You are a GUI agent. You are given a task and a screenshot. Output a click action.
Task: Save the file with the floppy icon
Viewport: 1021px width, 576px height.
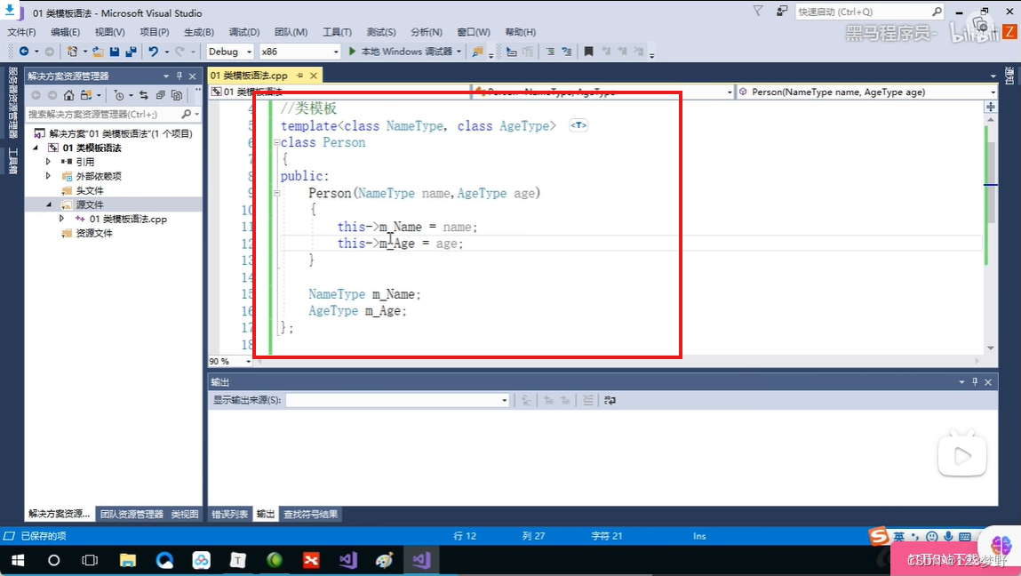tap(115, 52)
